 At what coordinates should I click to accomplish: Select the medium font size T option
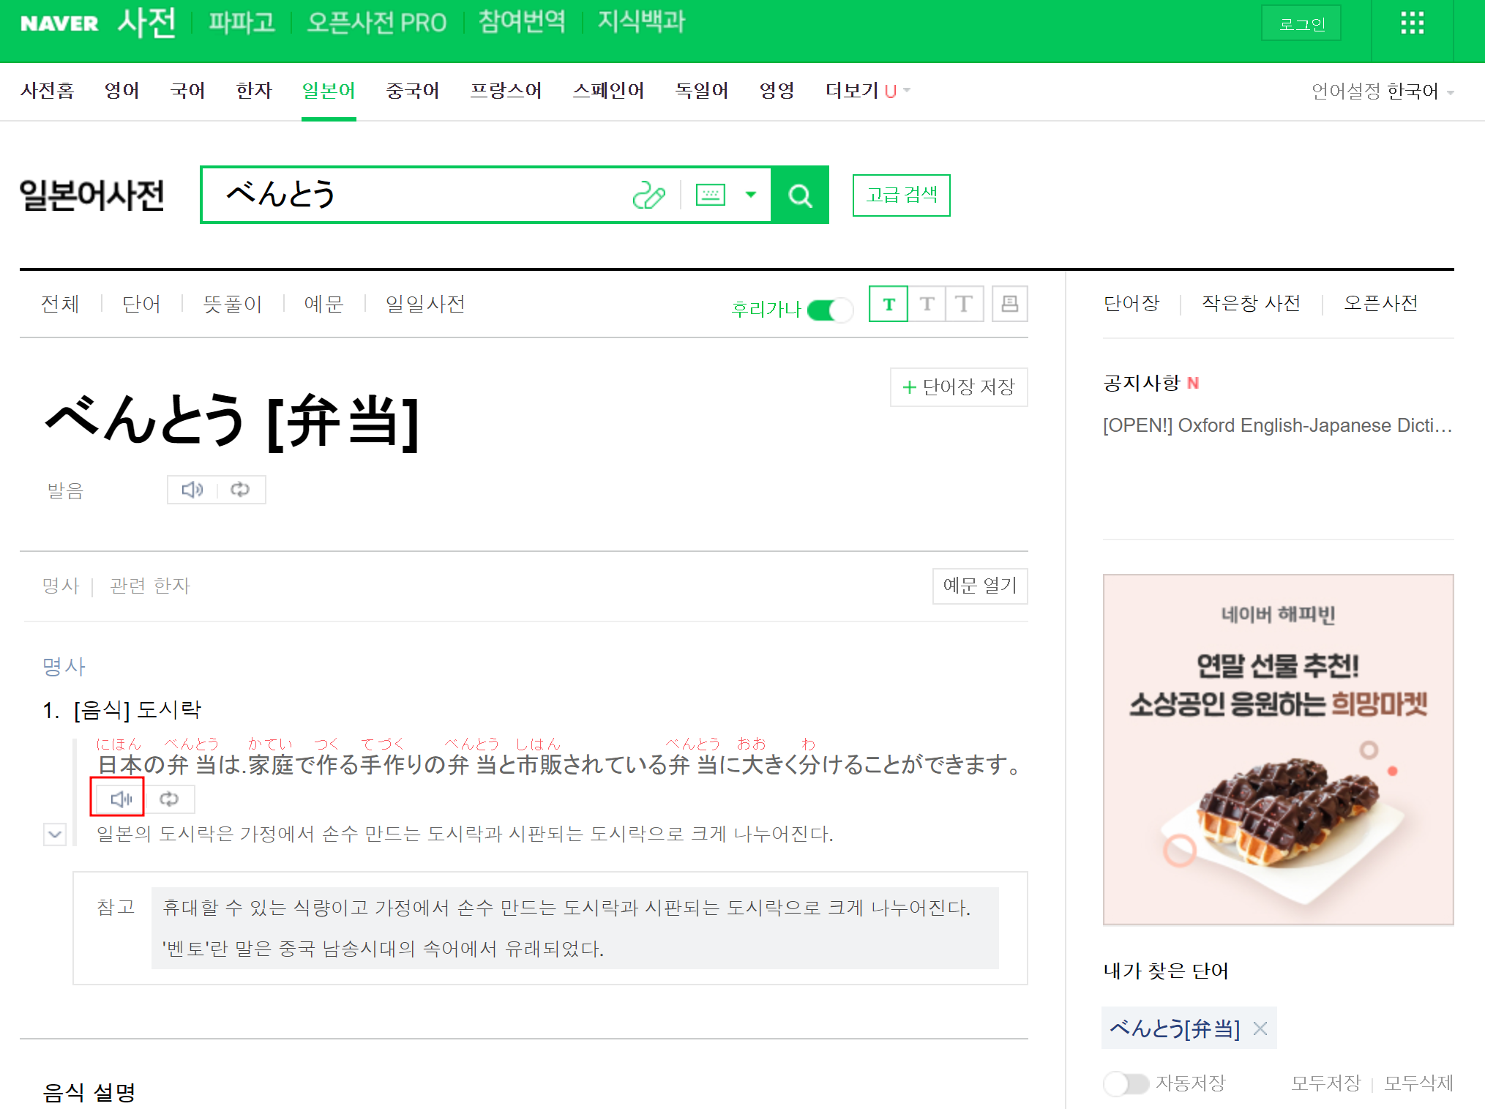click(927, 304)
